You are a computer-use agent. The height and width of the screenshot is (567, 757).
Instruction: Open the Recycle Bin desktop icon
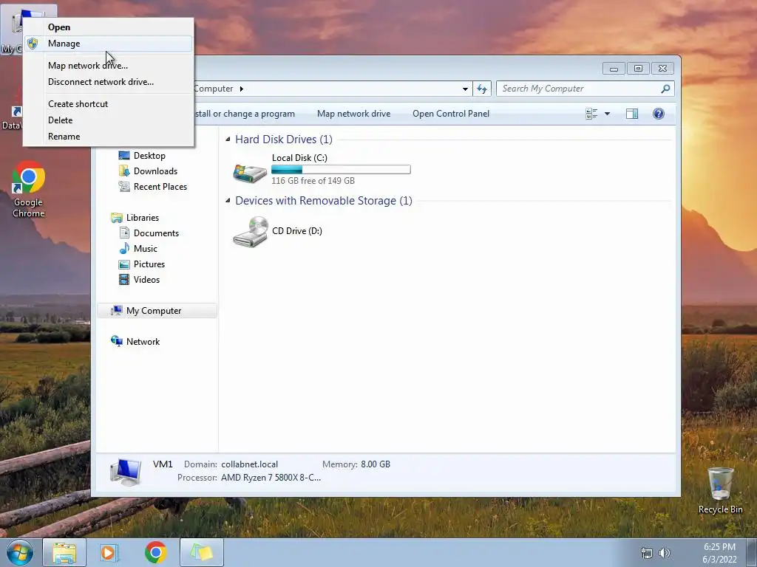click(x=720, y=490)
